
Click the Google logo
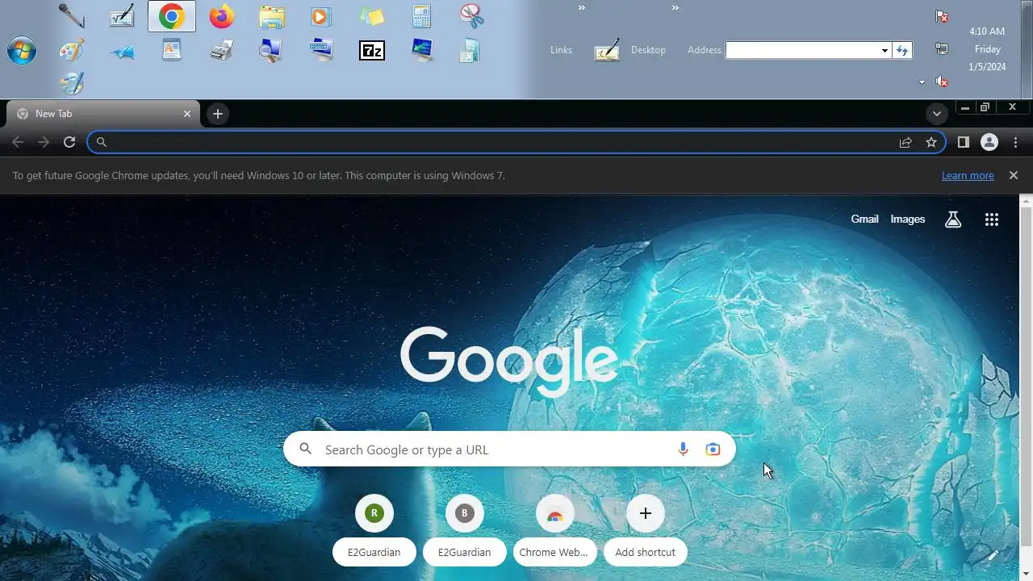tap(509, 361)
